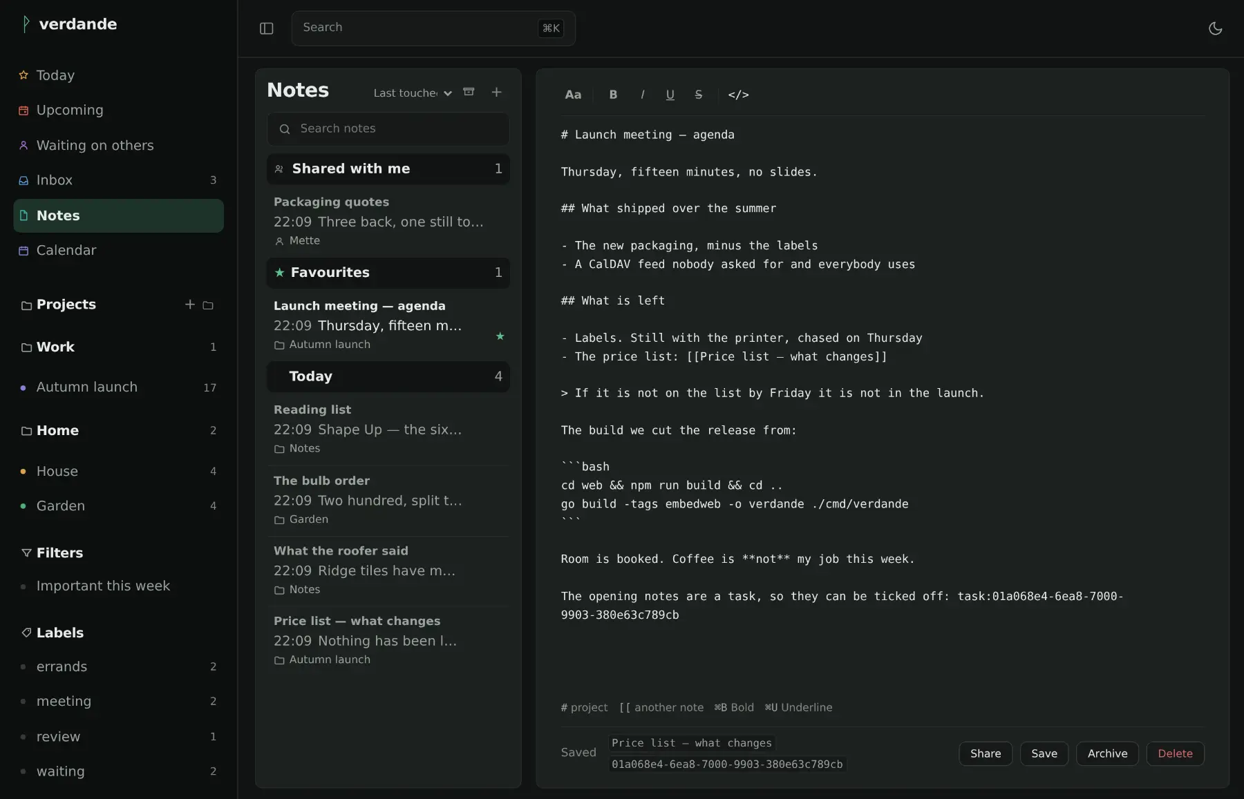Viewport: 1244px width, 799px height.
Task: Unfavourite the Launch meeting note star
Action: 500,336
